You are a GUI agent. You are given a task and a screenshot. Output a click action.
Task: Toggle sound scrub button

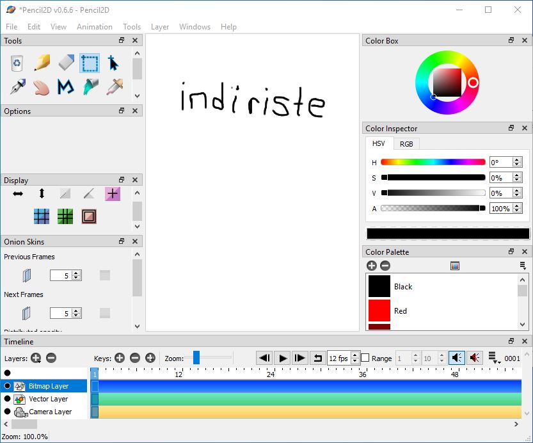coord(475,358)
